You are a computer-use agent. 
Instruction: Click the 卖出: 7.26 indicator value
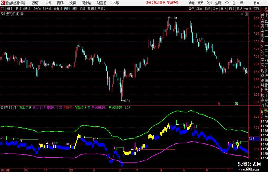click(x=25, y=107)
